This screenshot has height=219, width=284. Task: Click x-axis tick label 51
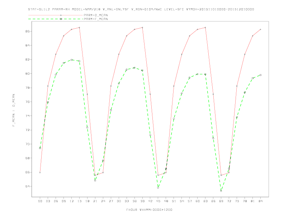click(174, 201)
